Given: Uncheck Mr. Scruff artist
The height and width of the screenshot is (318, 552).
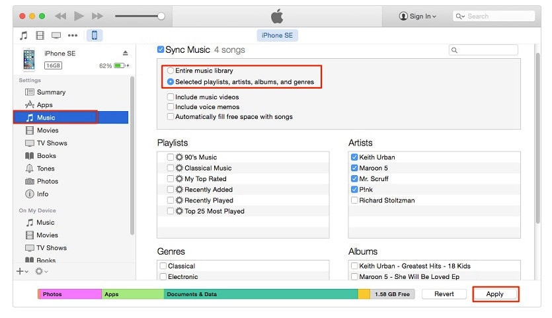Looking at the screenshot, I should pyautogui.click(x=354, y=179).
